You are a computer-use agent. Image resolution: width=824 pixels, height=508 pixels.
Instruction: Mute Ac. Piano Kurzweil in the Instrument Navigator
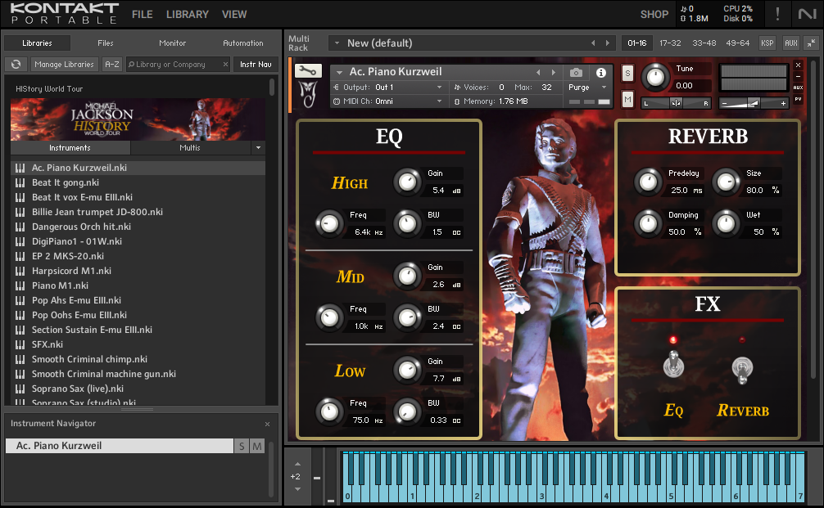(257, 446)
